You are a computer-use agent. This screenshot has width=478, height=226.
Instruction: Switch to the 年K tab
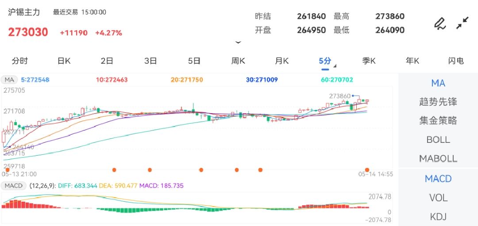point(412,61)
